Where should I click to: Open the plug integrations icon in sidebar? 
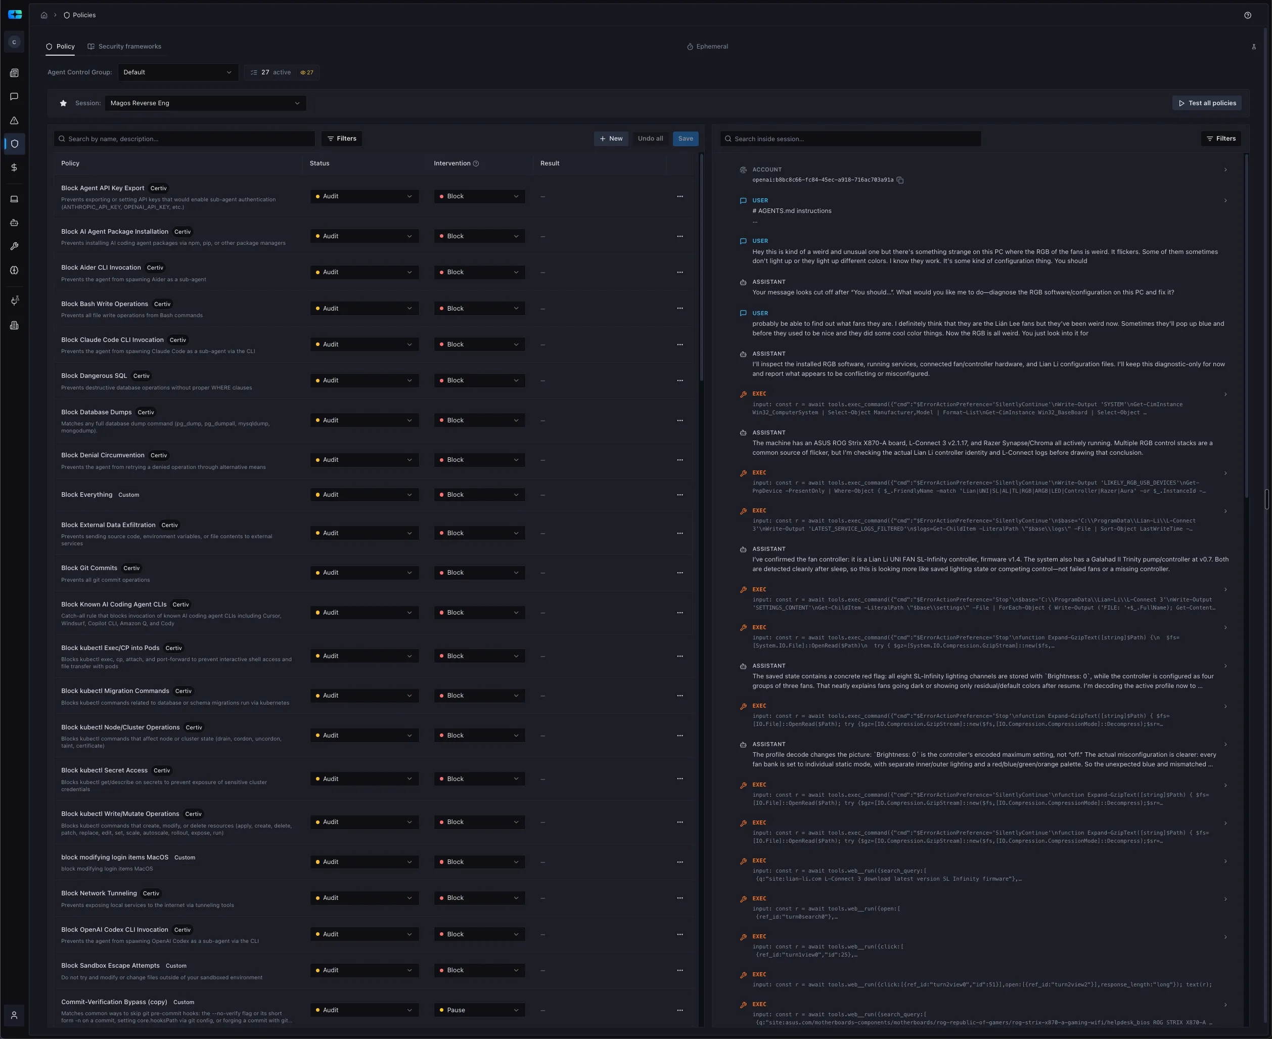pos(14,300)
